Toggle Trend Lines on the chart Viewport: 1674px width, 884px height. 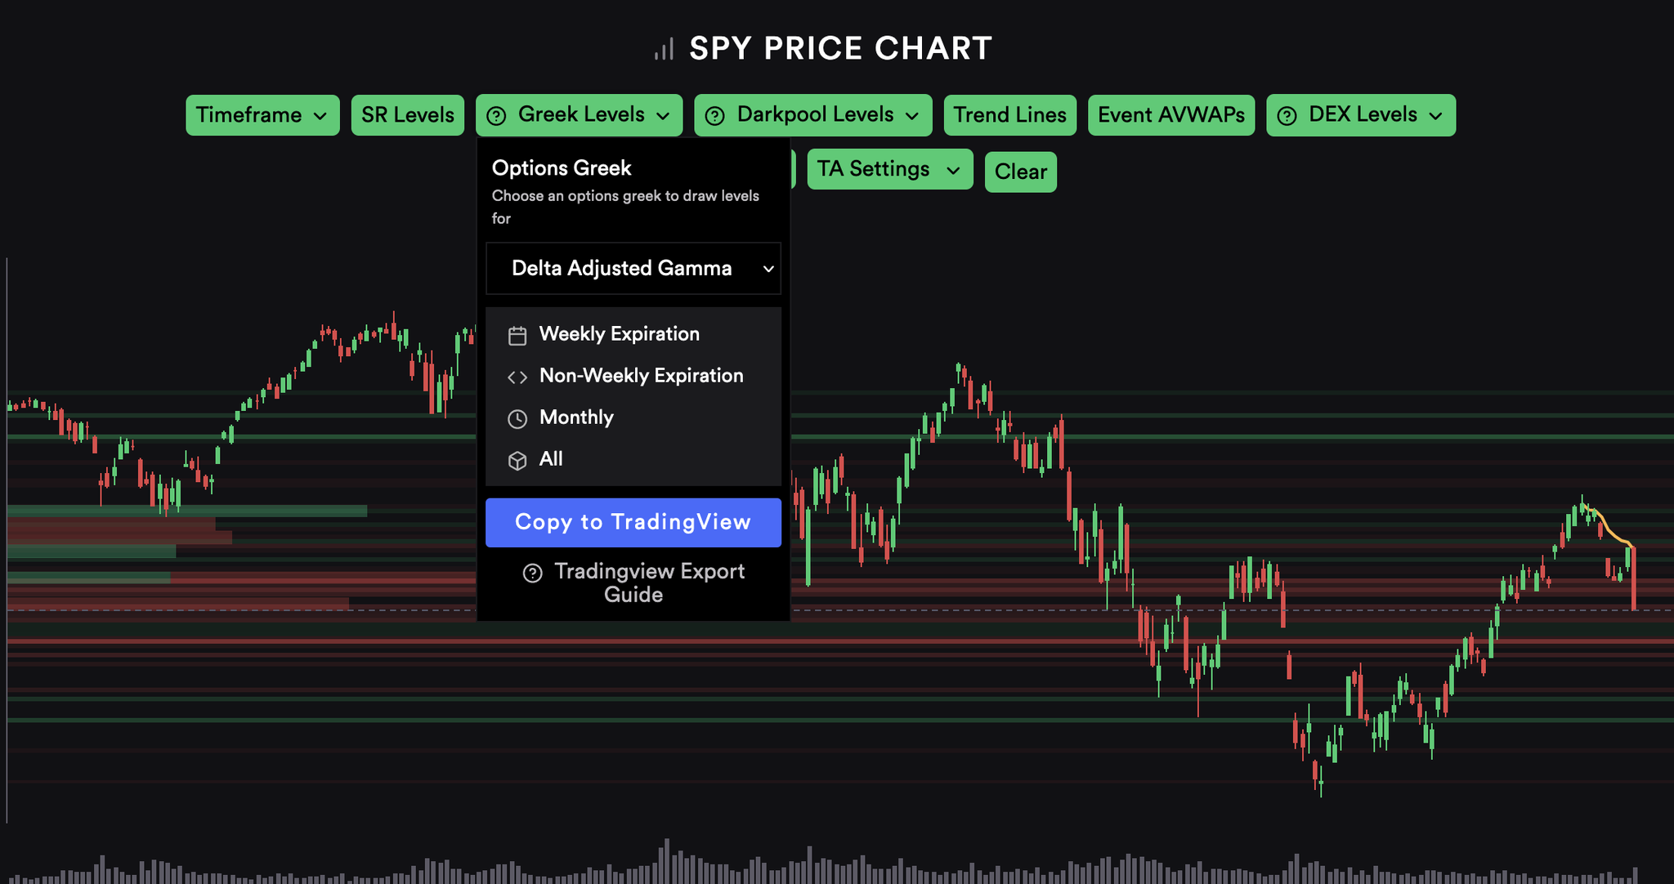click(1009, 115)
